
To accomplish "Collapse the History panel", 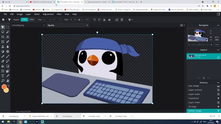I will pos(218,83).
